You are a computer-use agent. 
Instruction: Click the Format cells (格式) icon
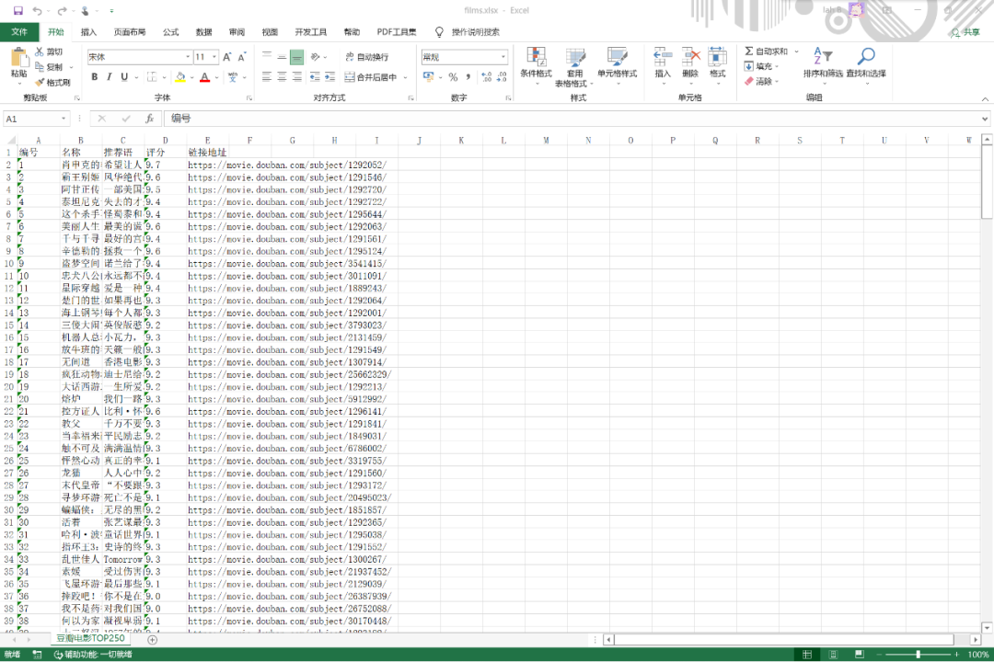(717, 57)
